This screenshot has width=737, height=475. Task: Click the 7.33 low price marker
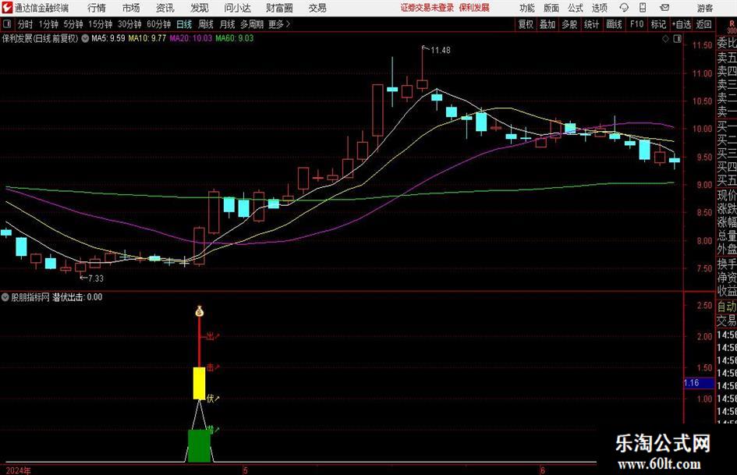point(96,278)
